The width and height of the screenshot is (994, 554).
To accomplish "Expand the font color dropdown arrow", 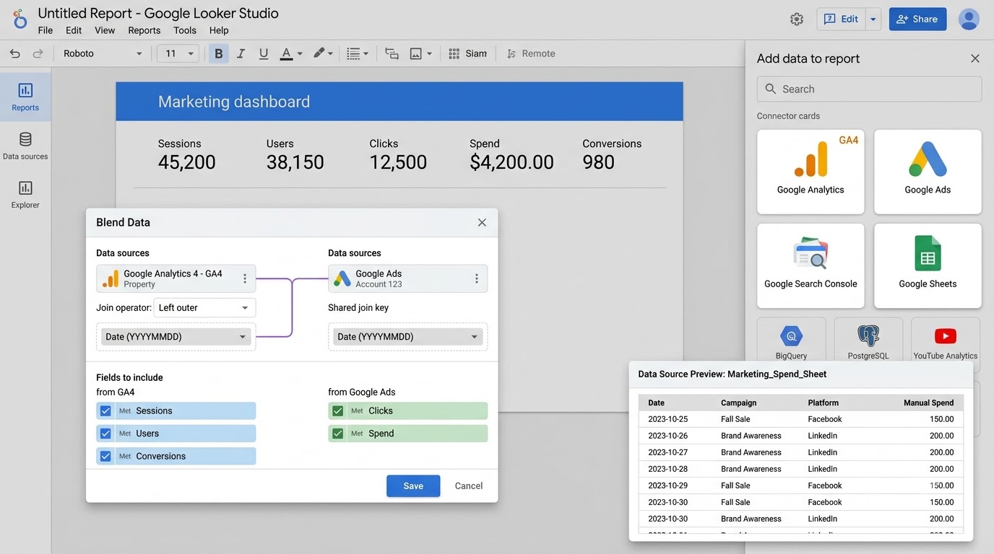I will [300, 53].
